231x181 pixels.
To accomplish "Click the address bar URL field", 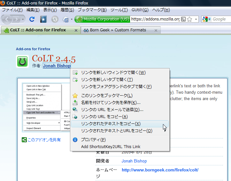I will coord(155,19).
